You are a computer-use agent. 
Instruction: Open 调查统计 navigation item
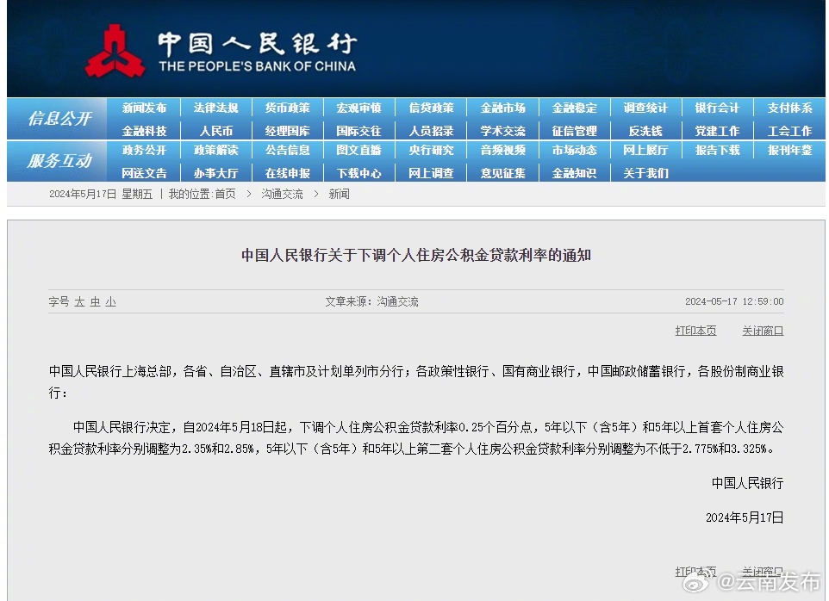645,108
